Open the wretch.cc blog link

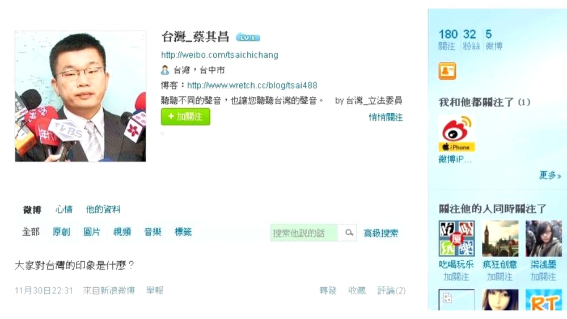click(x=252, y=85)
